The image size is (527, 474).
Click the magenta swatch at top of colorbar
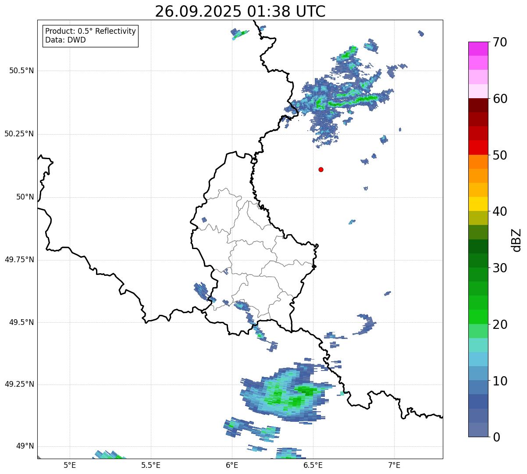[478, 49]
